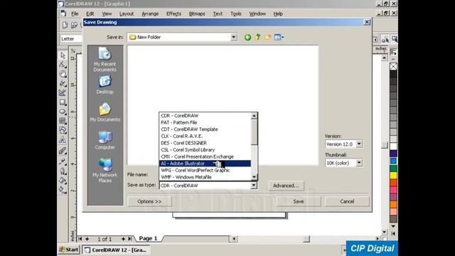Select the Zoom tool in toolbox
Image resolution: width=455 pixels, height=256 pixels.
(x=63, y=74)
